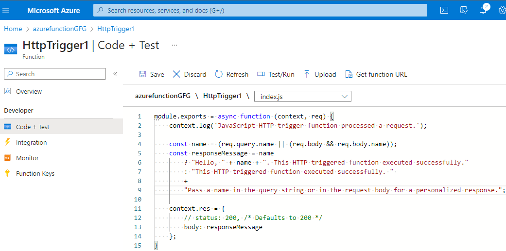Click the Home breadcrumb link

click(13, 29)
